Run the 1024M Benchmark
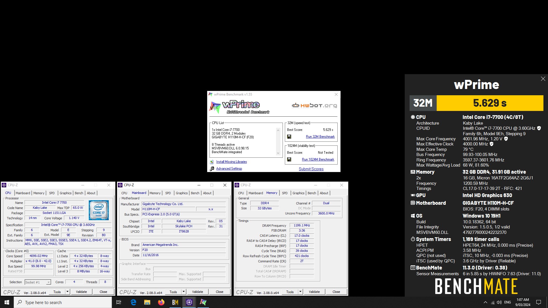The width and height of the screenshot is (548, 308). click(x=318, y=159)
